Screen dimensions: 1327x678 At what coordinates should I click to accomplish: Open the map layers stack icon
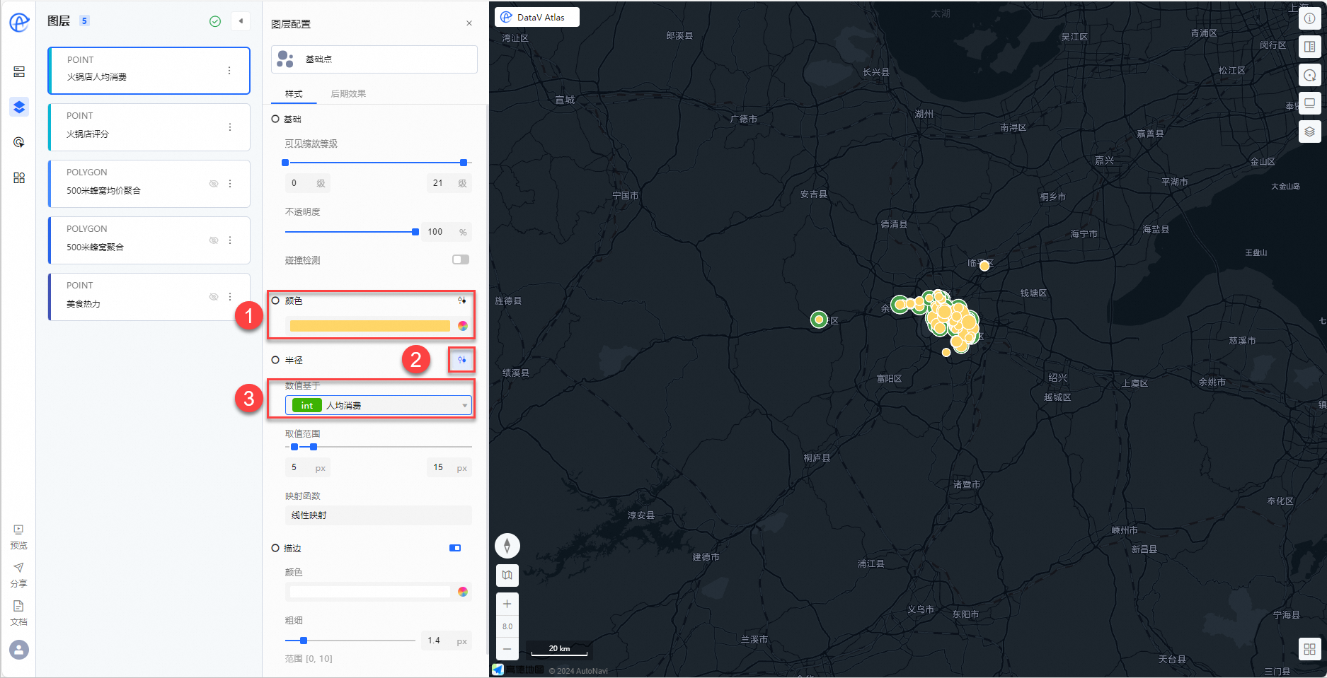click(1310, 131)
